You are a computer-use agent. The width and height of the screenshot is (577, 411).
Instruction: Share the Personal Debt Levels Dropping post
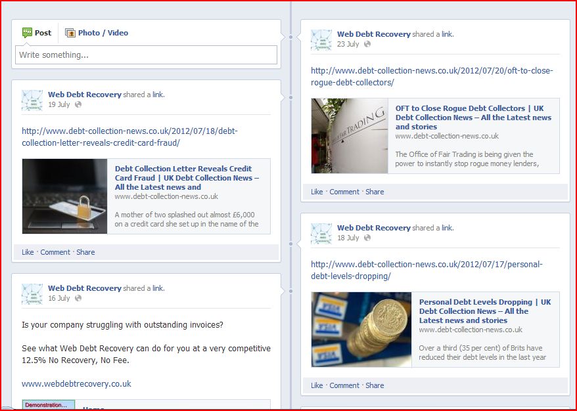[x=375, y=385]
